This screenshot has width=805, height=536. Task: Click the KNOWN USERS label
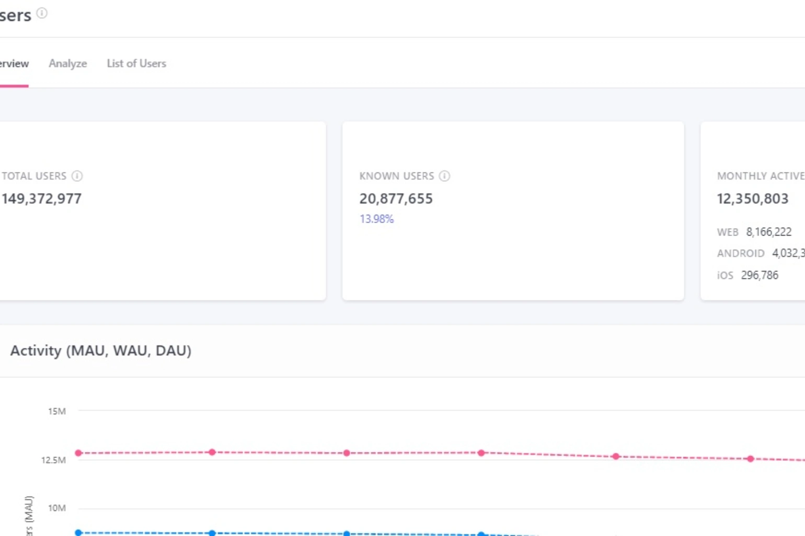pos(397,176)
